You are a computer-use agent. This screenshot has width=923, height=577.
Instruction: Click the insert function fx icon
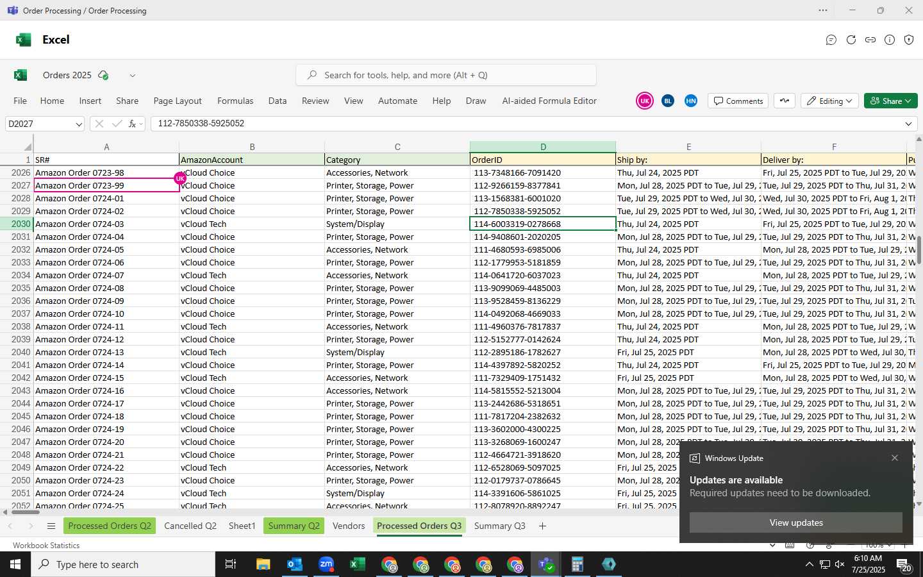tap(133, 124)
